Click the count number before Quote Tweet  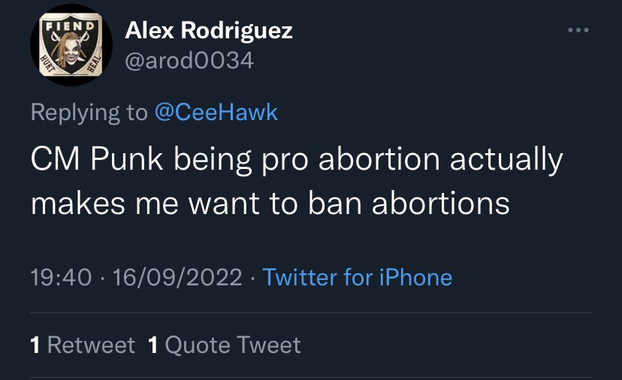coord(153,345)
